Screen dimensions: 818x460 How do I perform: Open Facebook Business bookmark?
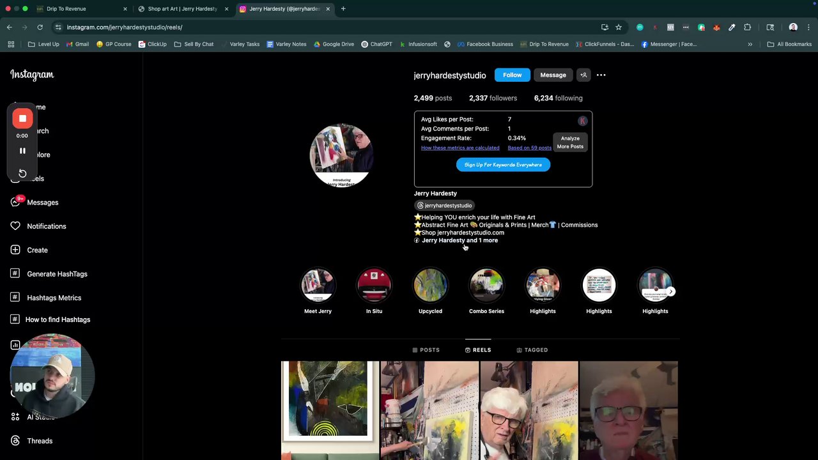click(485, 44)
